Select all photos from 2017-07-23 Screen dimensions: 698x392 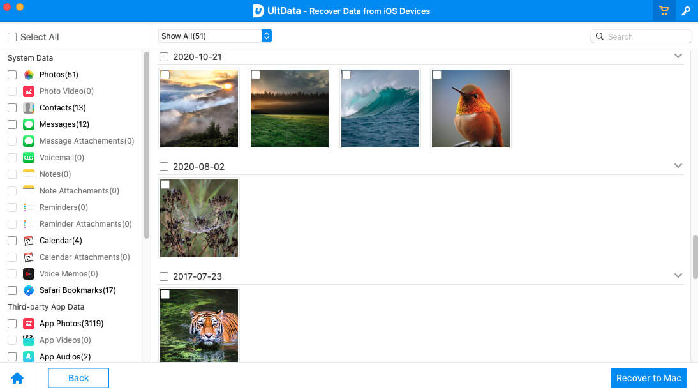click(x=164, y=276)
